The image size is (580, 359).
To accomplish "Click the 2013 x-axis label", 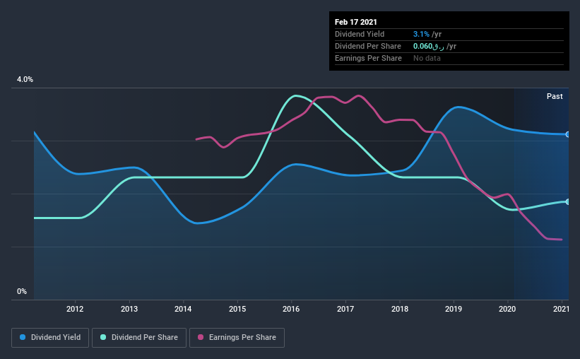I will click(x=129, y=309).
